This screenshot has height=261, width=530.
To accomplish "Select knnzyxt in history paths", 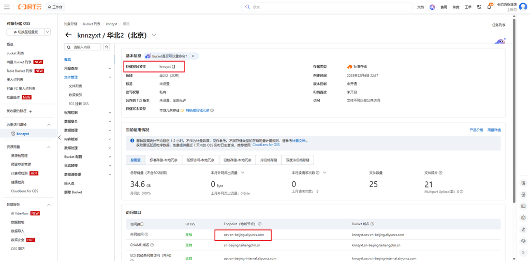I will [x=23, y=134].
